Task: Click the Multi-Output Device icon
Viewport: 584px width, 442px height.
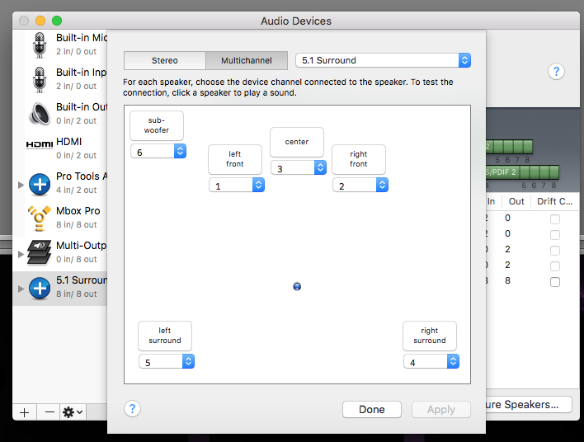Action: pos(40,252)
